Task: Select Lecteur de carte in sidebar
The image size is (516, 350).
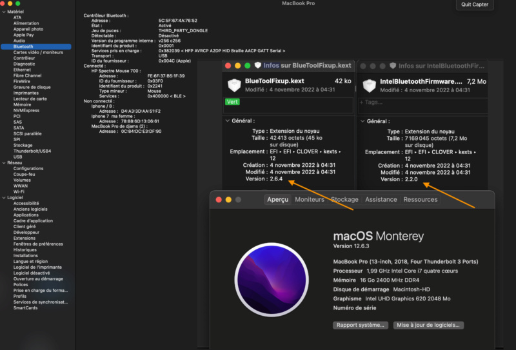Action: click(30, 99)
